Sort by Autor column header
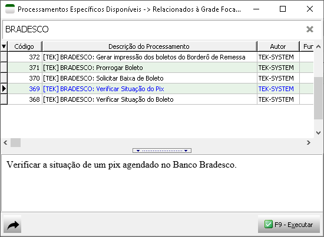This screenshot has width=324, height=237. coord(278,46)
